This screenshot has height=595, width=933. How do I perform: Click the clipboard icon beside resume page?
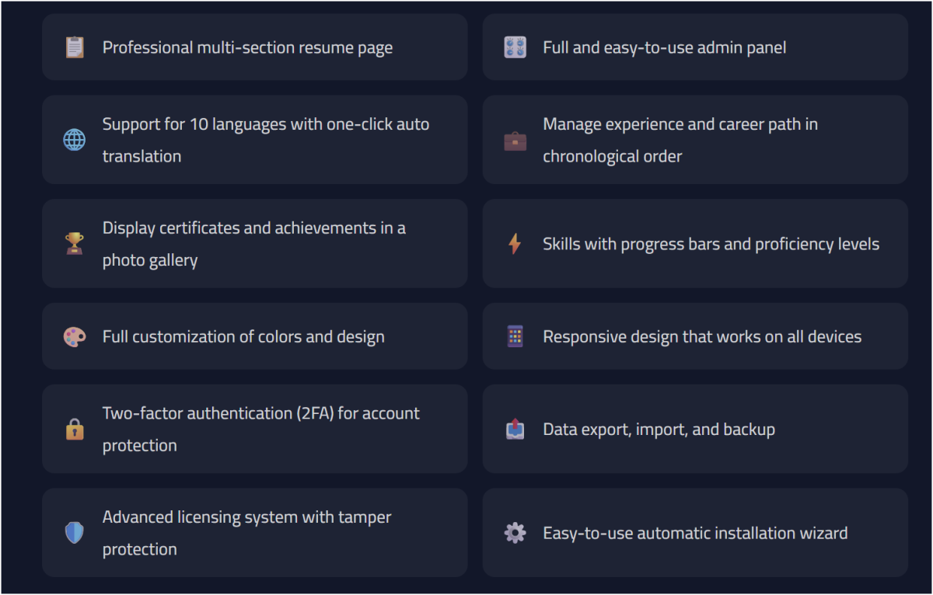(x=74, y=47)
